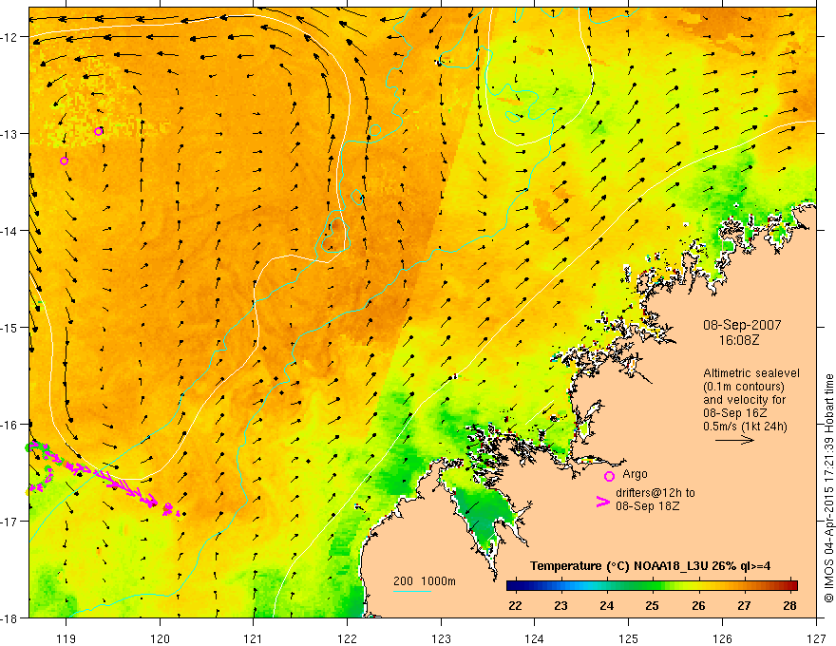Click longitude axis label 127
Viewport: 836px width, 646px height.
tap(816, 638)
